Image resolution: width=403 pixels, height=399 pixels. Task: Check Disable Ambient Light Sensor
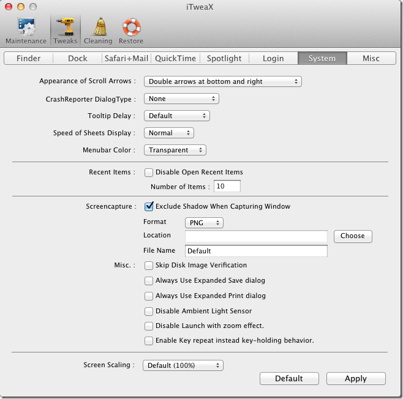click(x=149, y=311)
